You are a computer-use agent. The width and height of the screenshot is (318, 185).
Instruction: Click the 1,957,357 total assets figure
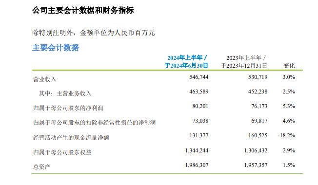click(256, 165)
